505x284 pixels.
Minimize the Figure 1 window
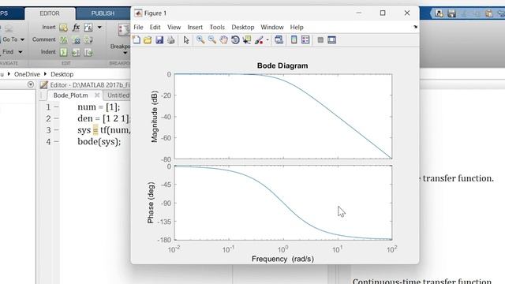pyautogui.click(x=359, y=13)
